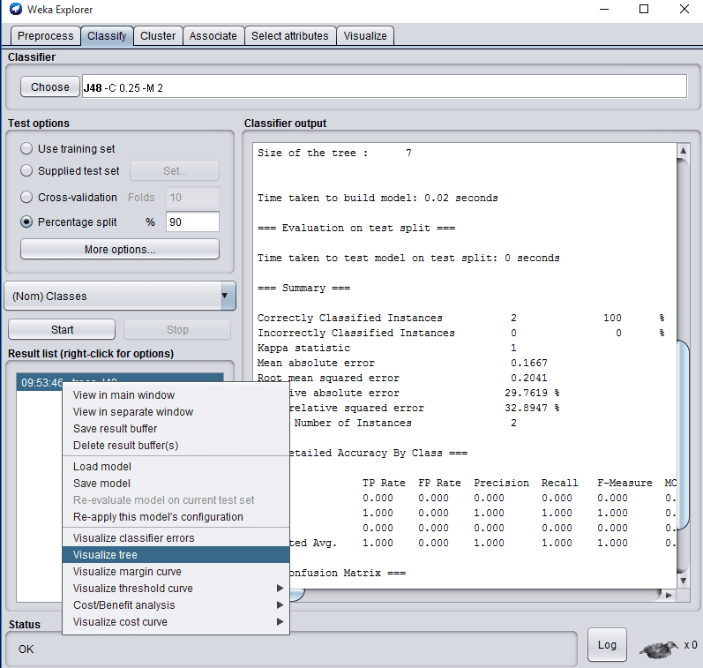This screenshot has height=668, width=703.
Task: Choose Visualize tree
Action: (x=176, y=555)
